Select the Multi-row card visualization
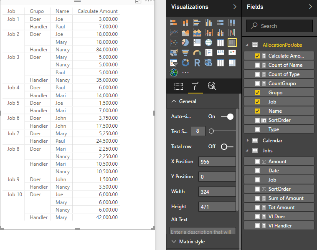 point(209,53)
